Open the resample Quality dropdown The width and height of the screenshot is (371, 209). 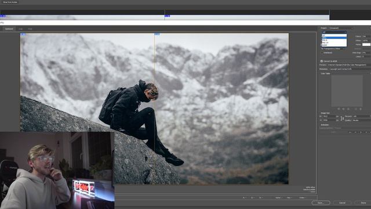click(362, 120)
